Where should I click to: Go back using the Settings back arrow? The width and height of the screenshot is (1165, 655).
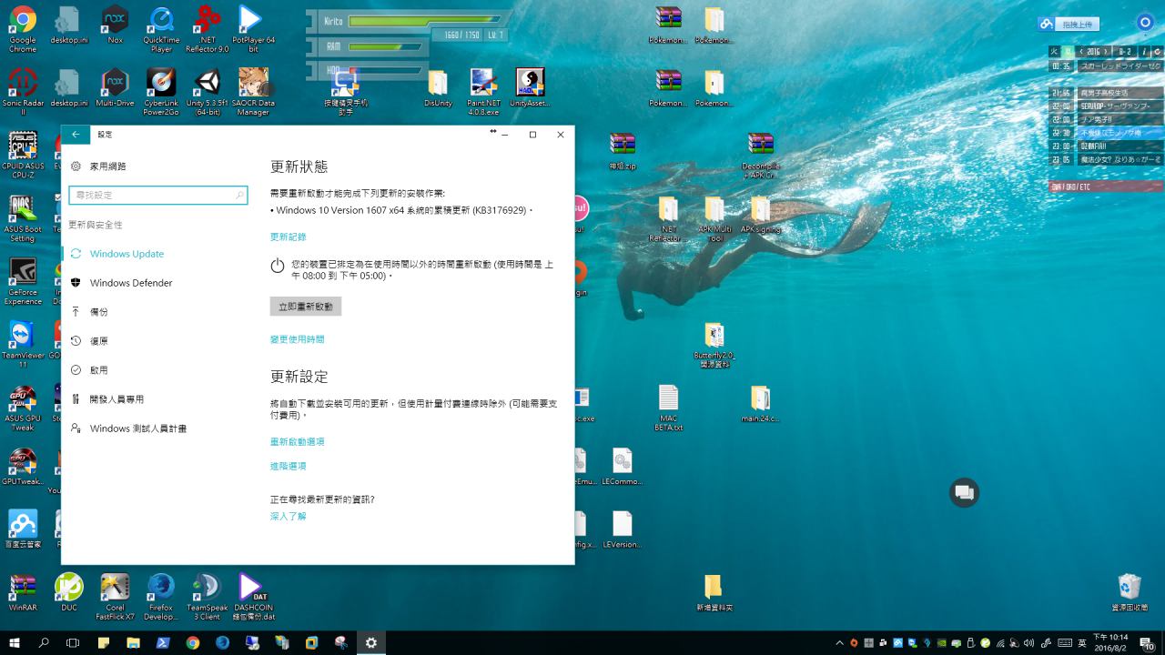(x=76, y=135)
